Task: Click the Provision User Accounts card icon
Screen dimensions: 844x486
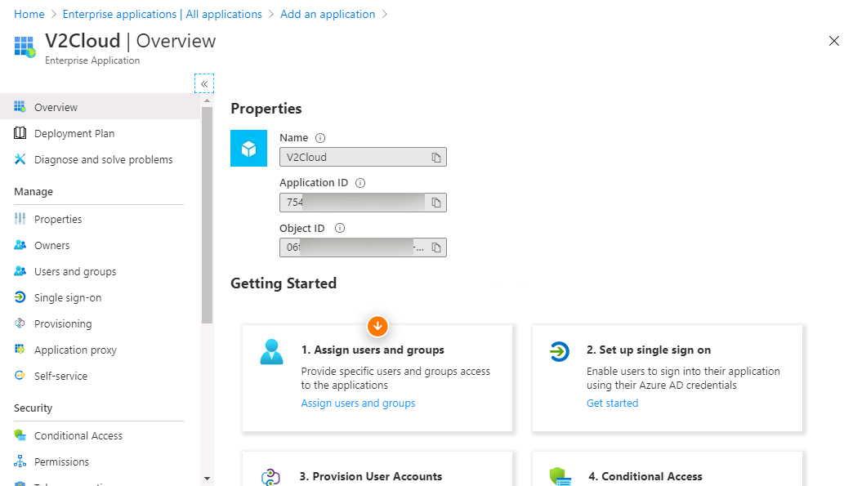Action: coord(270,477)
